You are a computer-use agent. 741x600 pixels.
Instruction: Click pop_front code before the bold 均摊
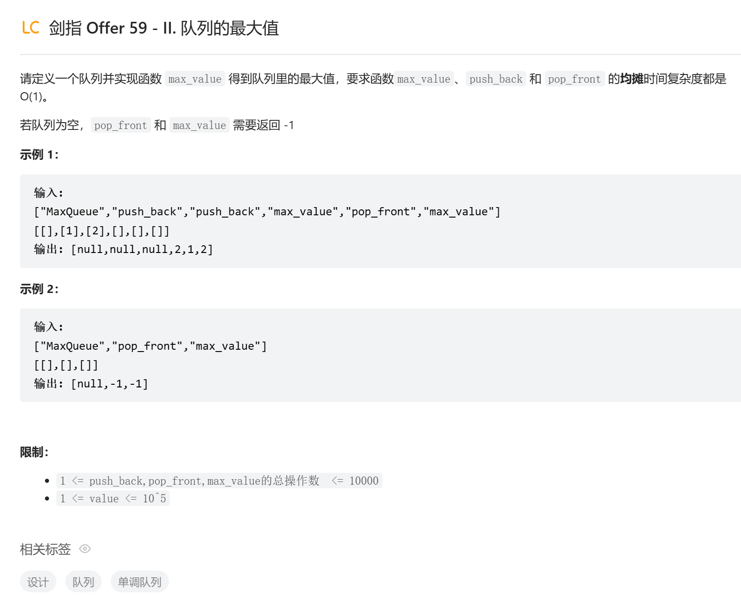click(x=574, y=79)
